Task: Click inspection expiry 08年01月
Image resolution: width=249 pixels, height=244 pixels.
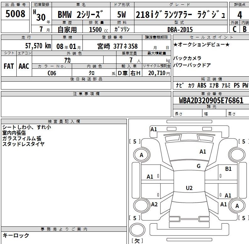Action: click(68, 46)
